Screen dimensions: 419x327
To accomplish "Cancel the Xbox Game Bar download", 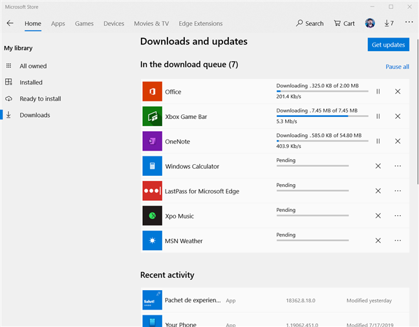I will click(398, 116).
